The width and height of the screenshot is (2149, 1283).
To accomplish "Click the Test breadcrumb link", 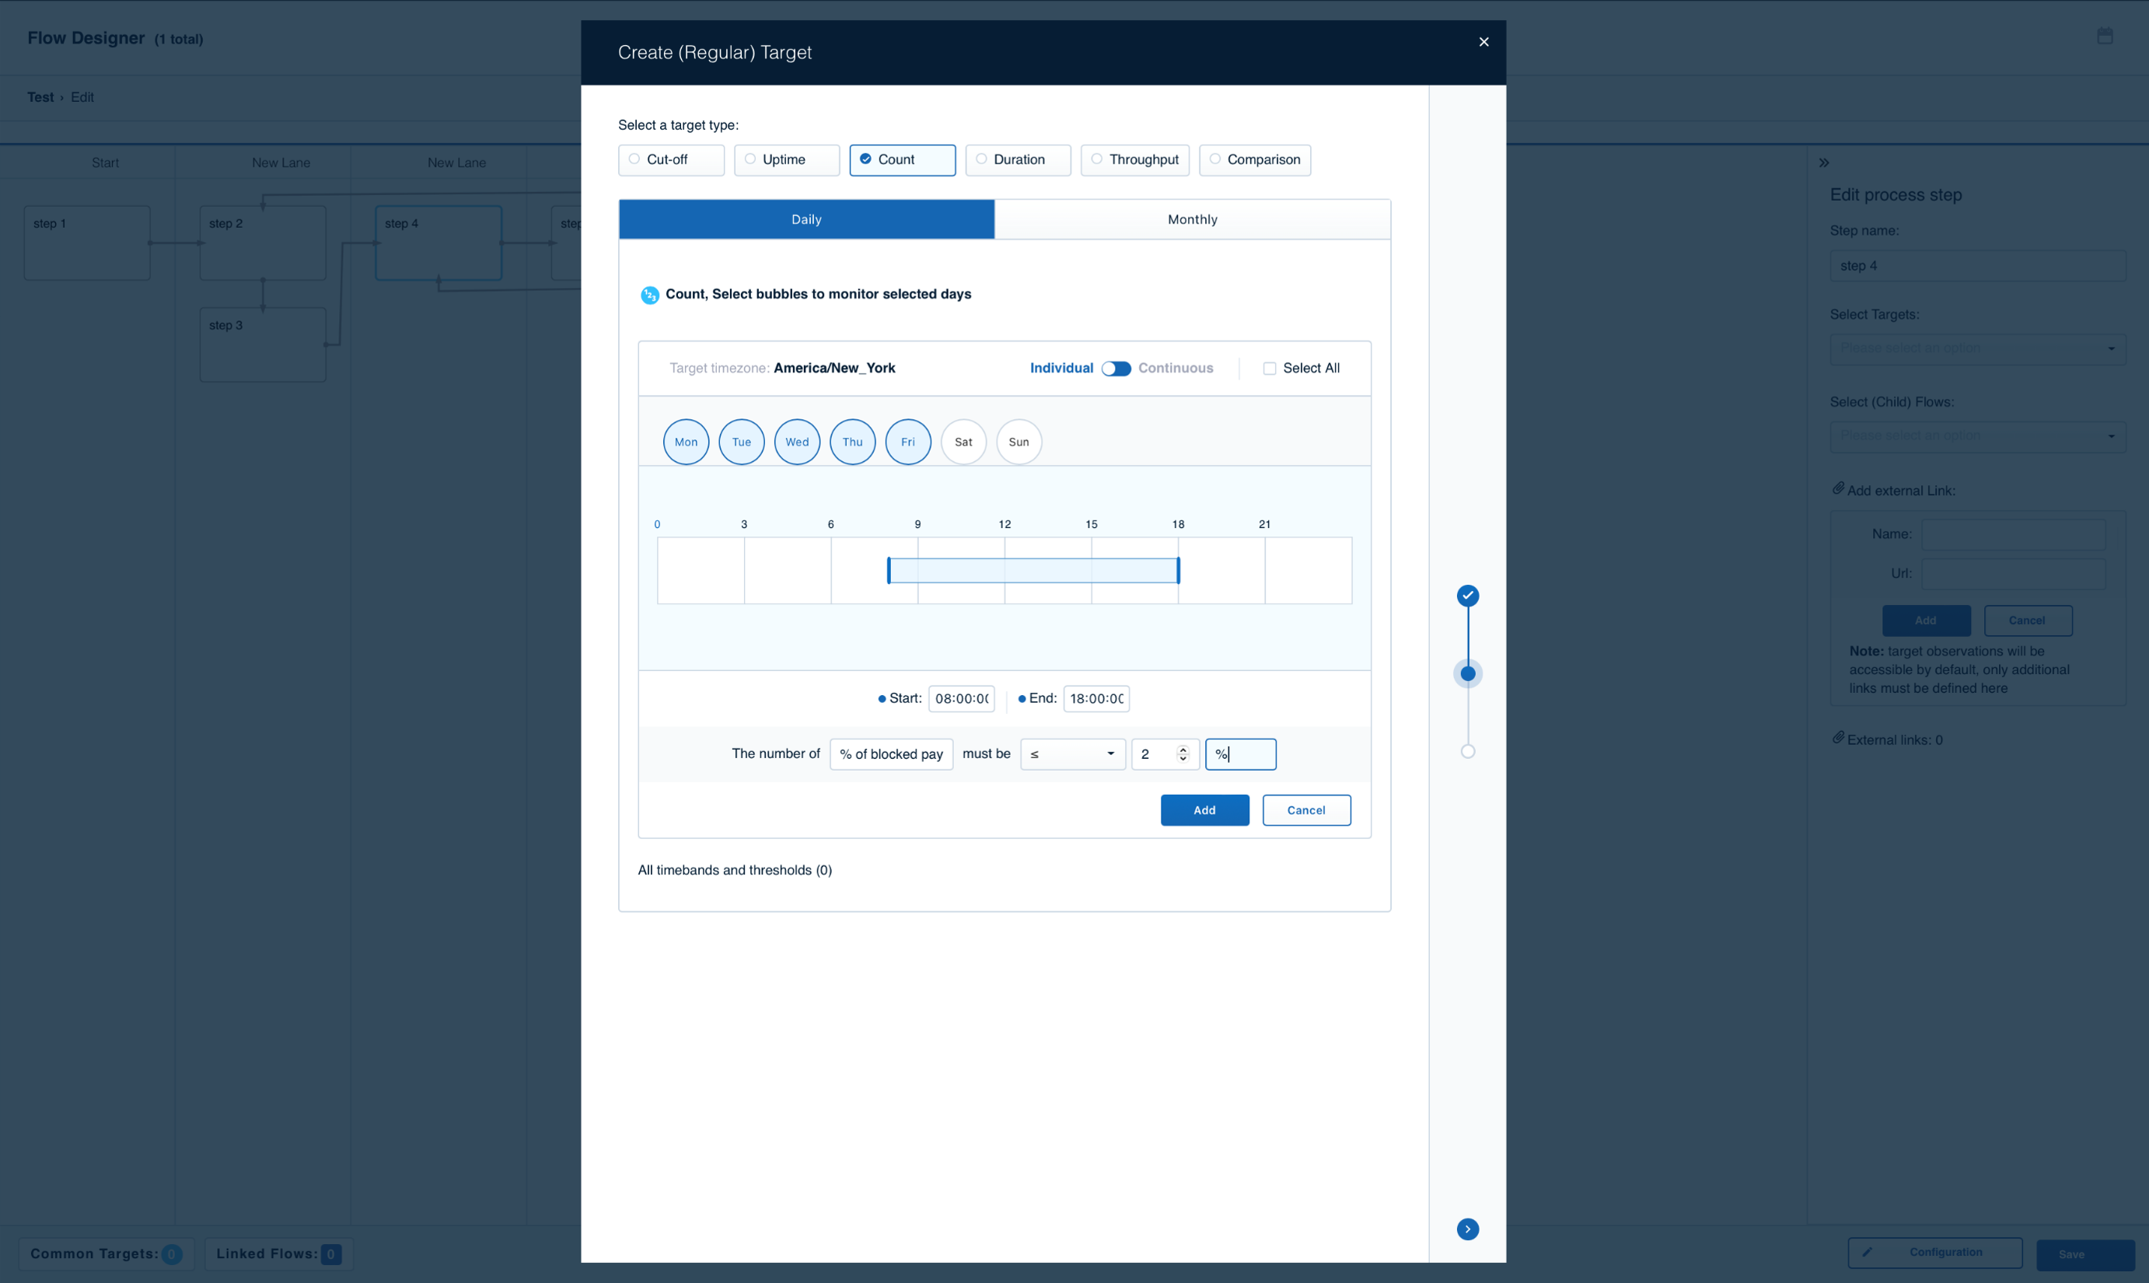I will coord(40,98).
